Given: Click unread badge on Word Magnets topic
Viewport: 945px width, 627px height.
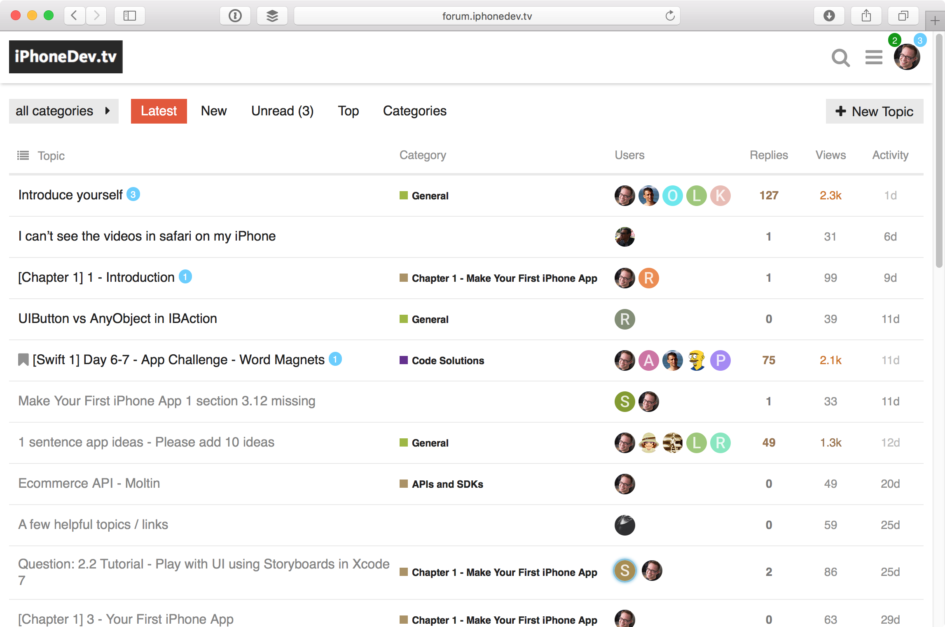Looking at the screenshot, I should (335, 359).
